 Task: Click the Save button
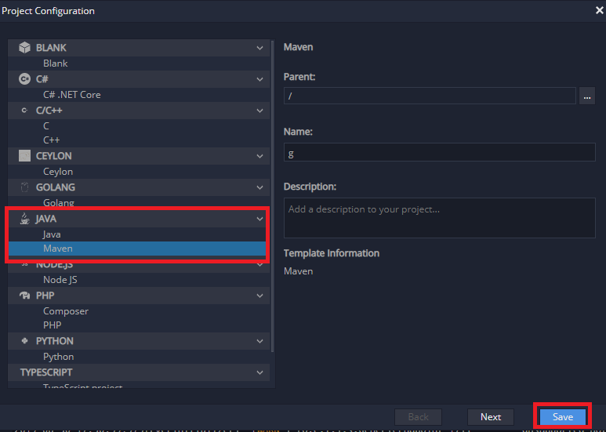(563, 417)
